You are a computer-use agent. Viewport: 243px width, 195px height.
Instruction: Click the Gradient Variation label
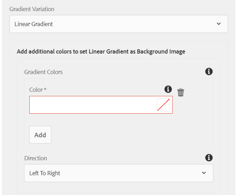32,9
